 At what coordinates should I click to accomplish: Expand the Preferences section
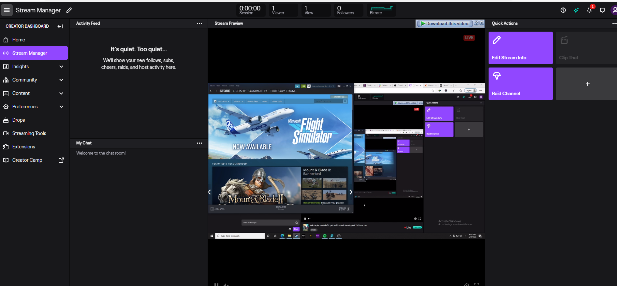(61, 107)
